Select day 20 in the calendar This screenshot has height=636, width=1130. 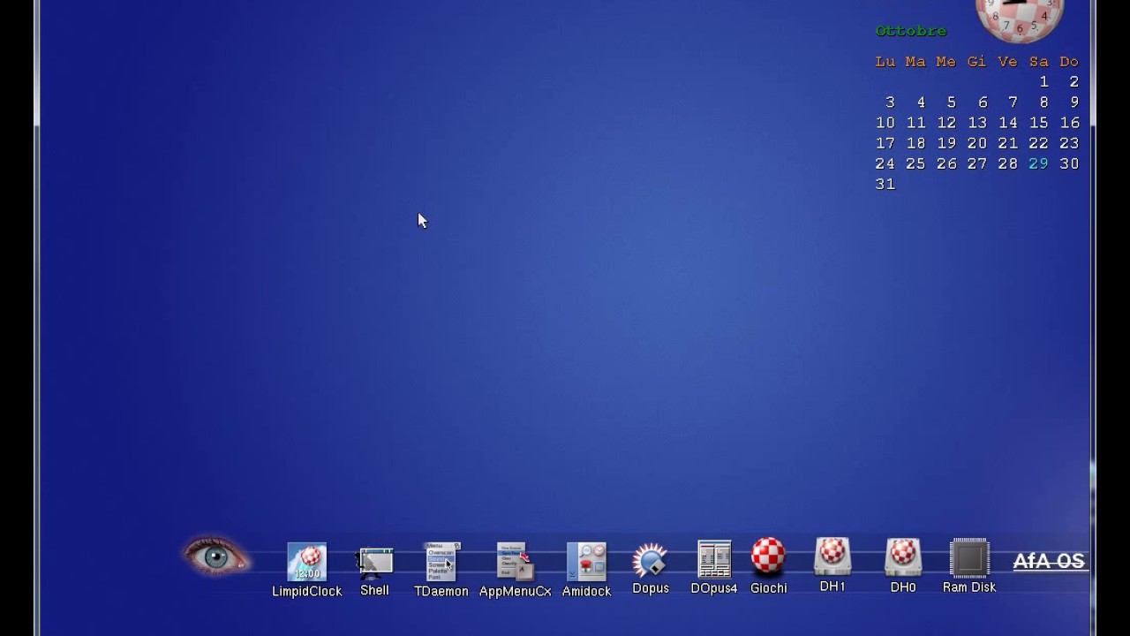point(977,143)
